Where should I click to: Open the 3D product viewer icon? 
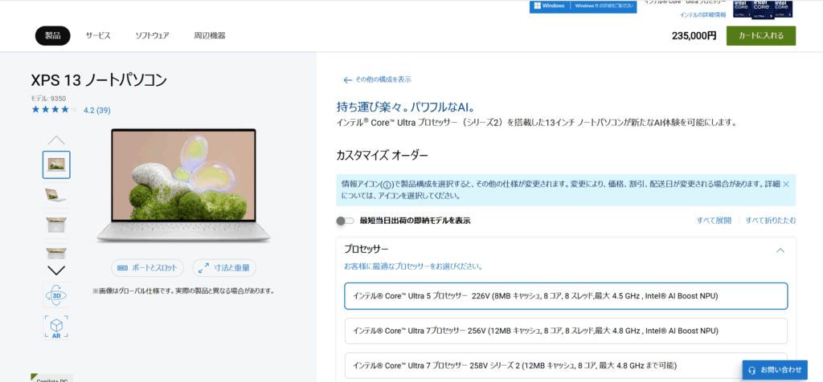[x=56, y=295]
